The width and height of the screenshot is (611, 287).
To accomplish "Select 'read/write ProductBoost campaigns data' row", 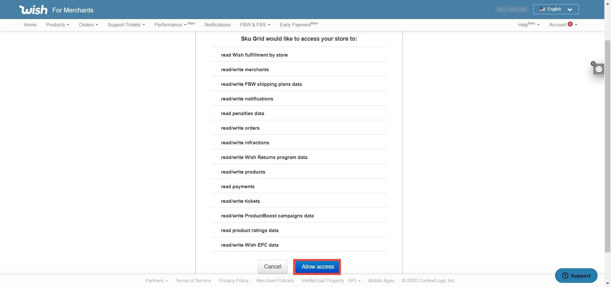I will click(299, 216).
